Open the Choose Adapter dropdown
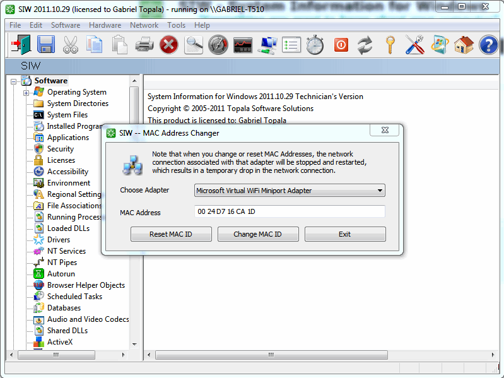The width and height of the screenshot is (504, 378). (290, 191)
